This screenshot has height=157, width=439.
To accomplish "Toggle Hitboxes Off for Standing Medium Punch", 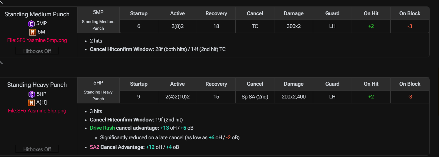I will tap(37, 51).
